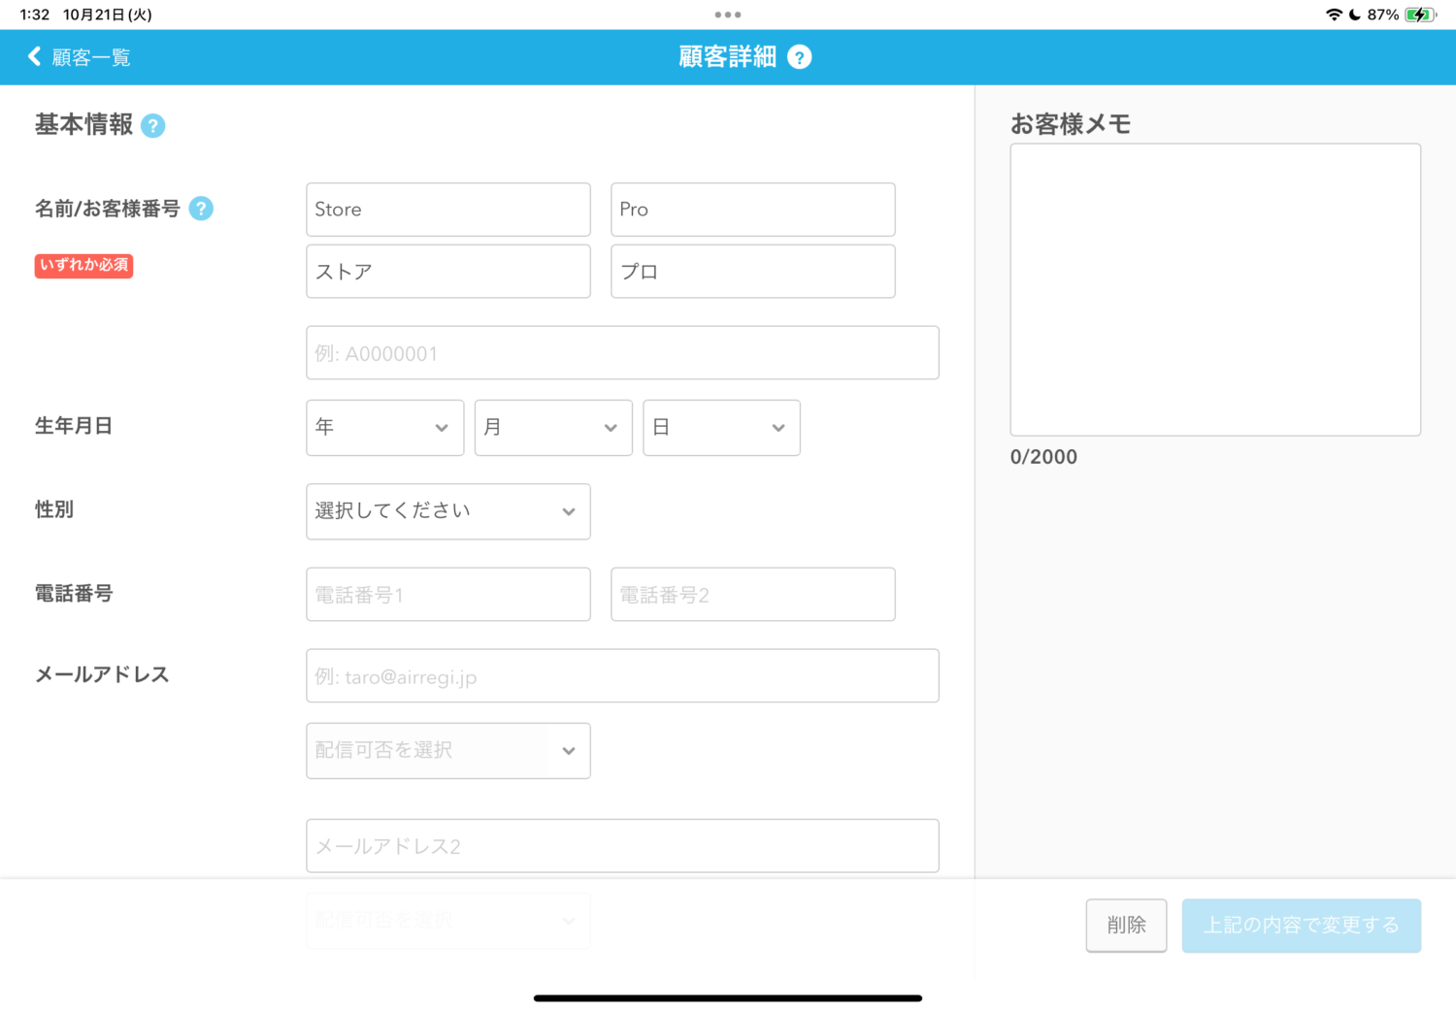This screenshot has height=1011, width=1456.
Task: Expand first 配信可否を選択 dropdown
Action: 447,751
